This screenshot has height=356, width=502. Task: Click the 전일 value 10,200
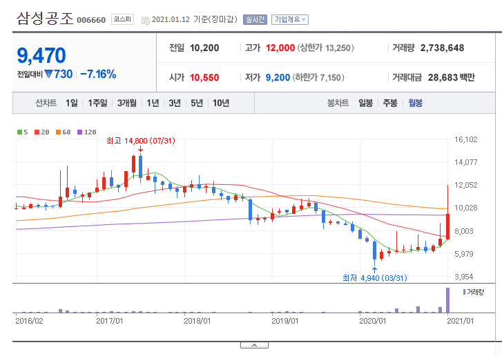coord(204,48)
